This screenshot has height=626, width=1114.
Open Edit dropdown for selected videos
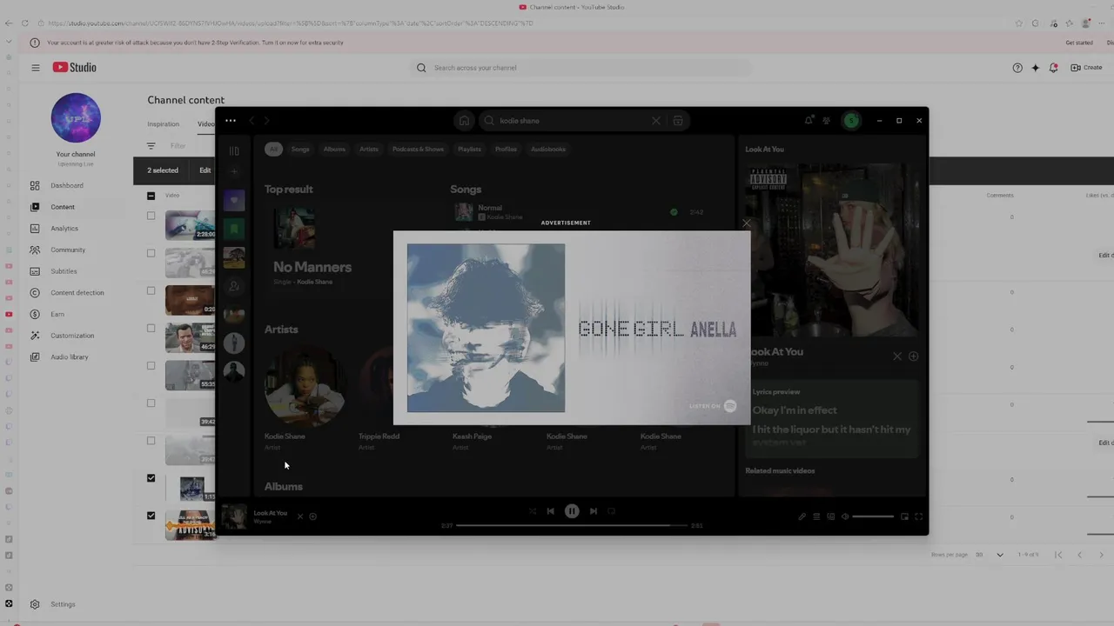click(x=205, y=170)
